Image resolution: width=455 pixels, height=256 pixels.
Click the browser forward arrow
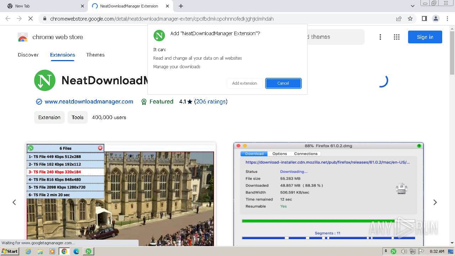19,18
